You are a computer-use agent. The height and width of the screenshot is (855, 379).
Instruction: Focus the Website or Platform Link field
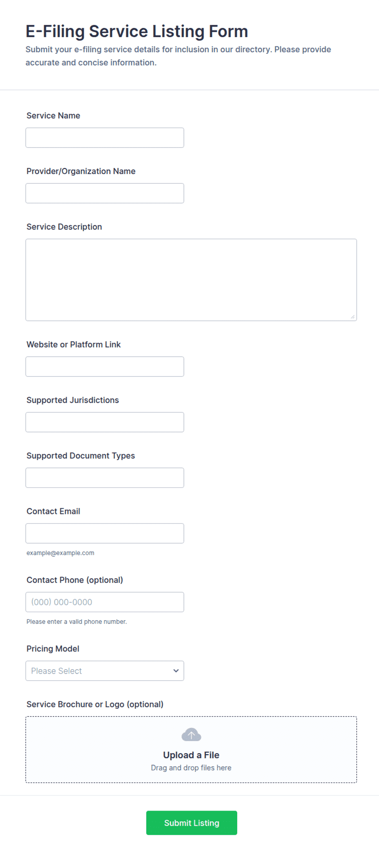pyautogui.click(x=105, y=367)
